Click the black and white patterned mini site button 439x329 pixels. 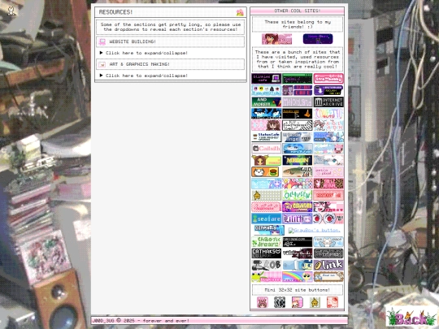pos(280,302)
